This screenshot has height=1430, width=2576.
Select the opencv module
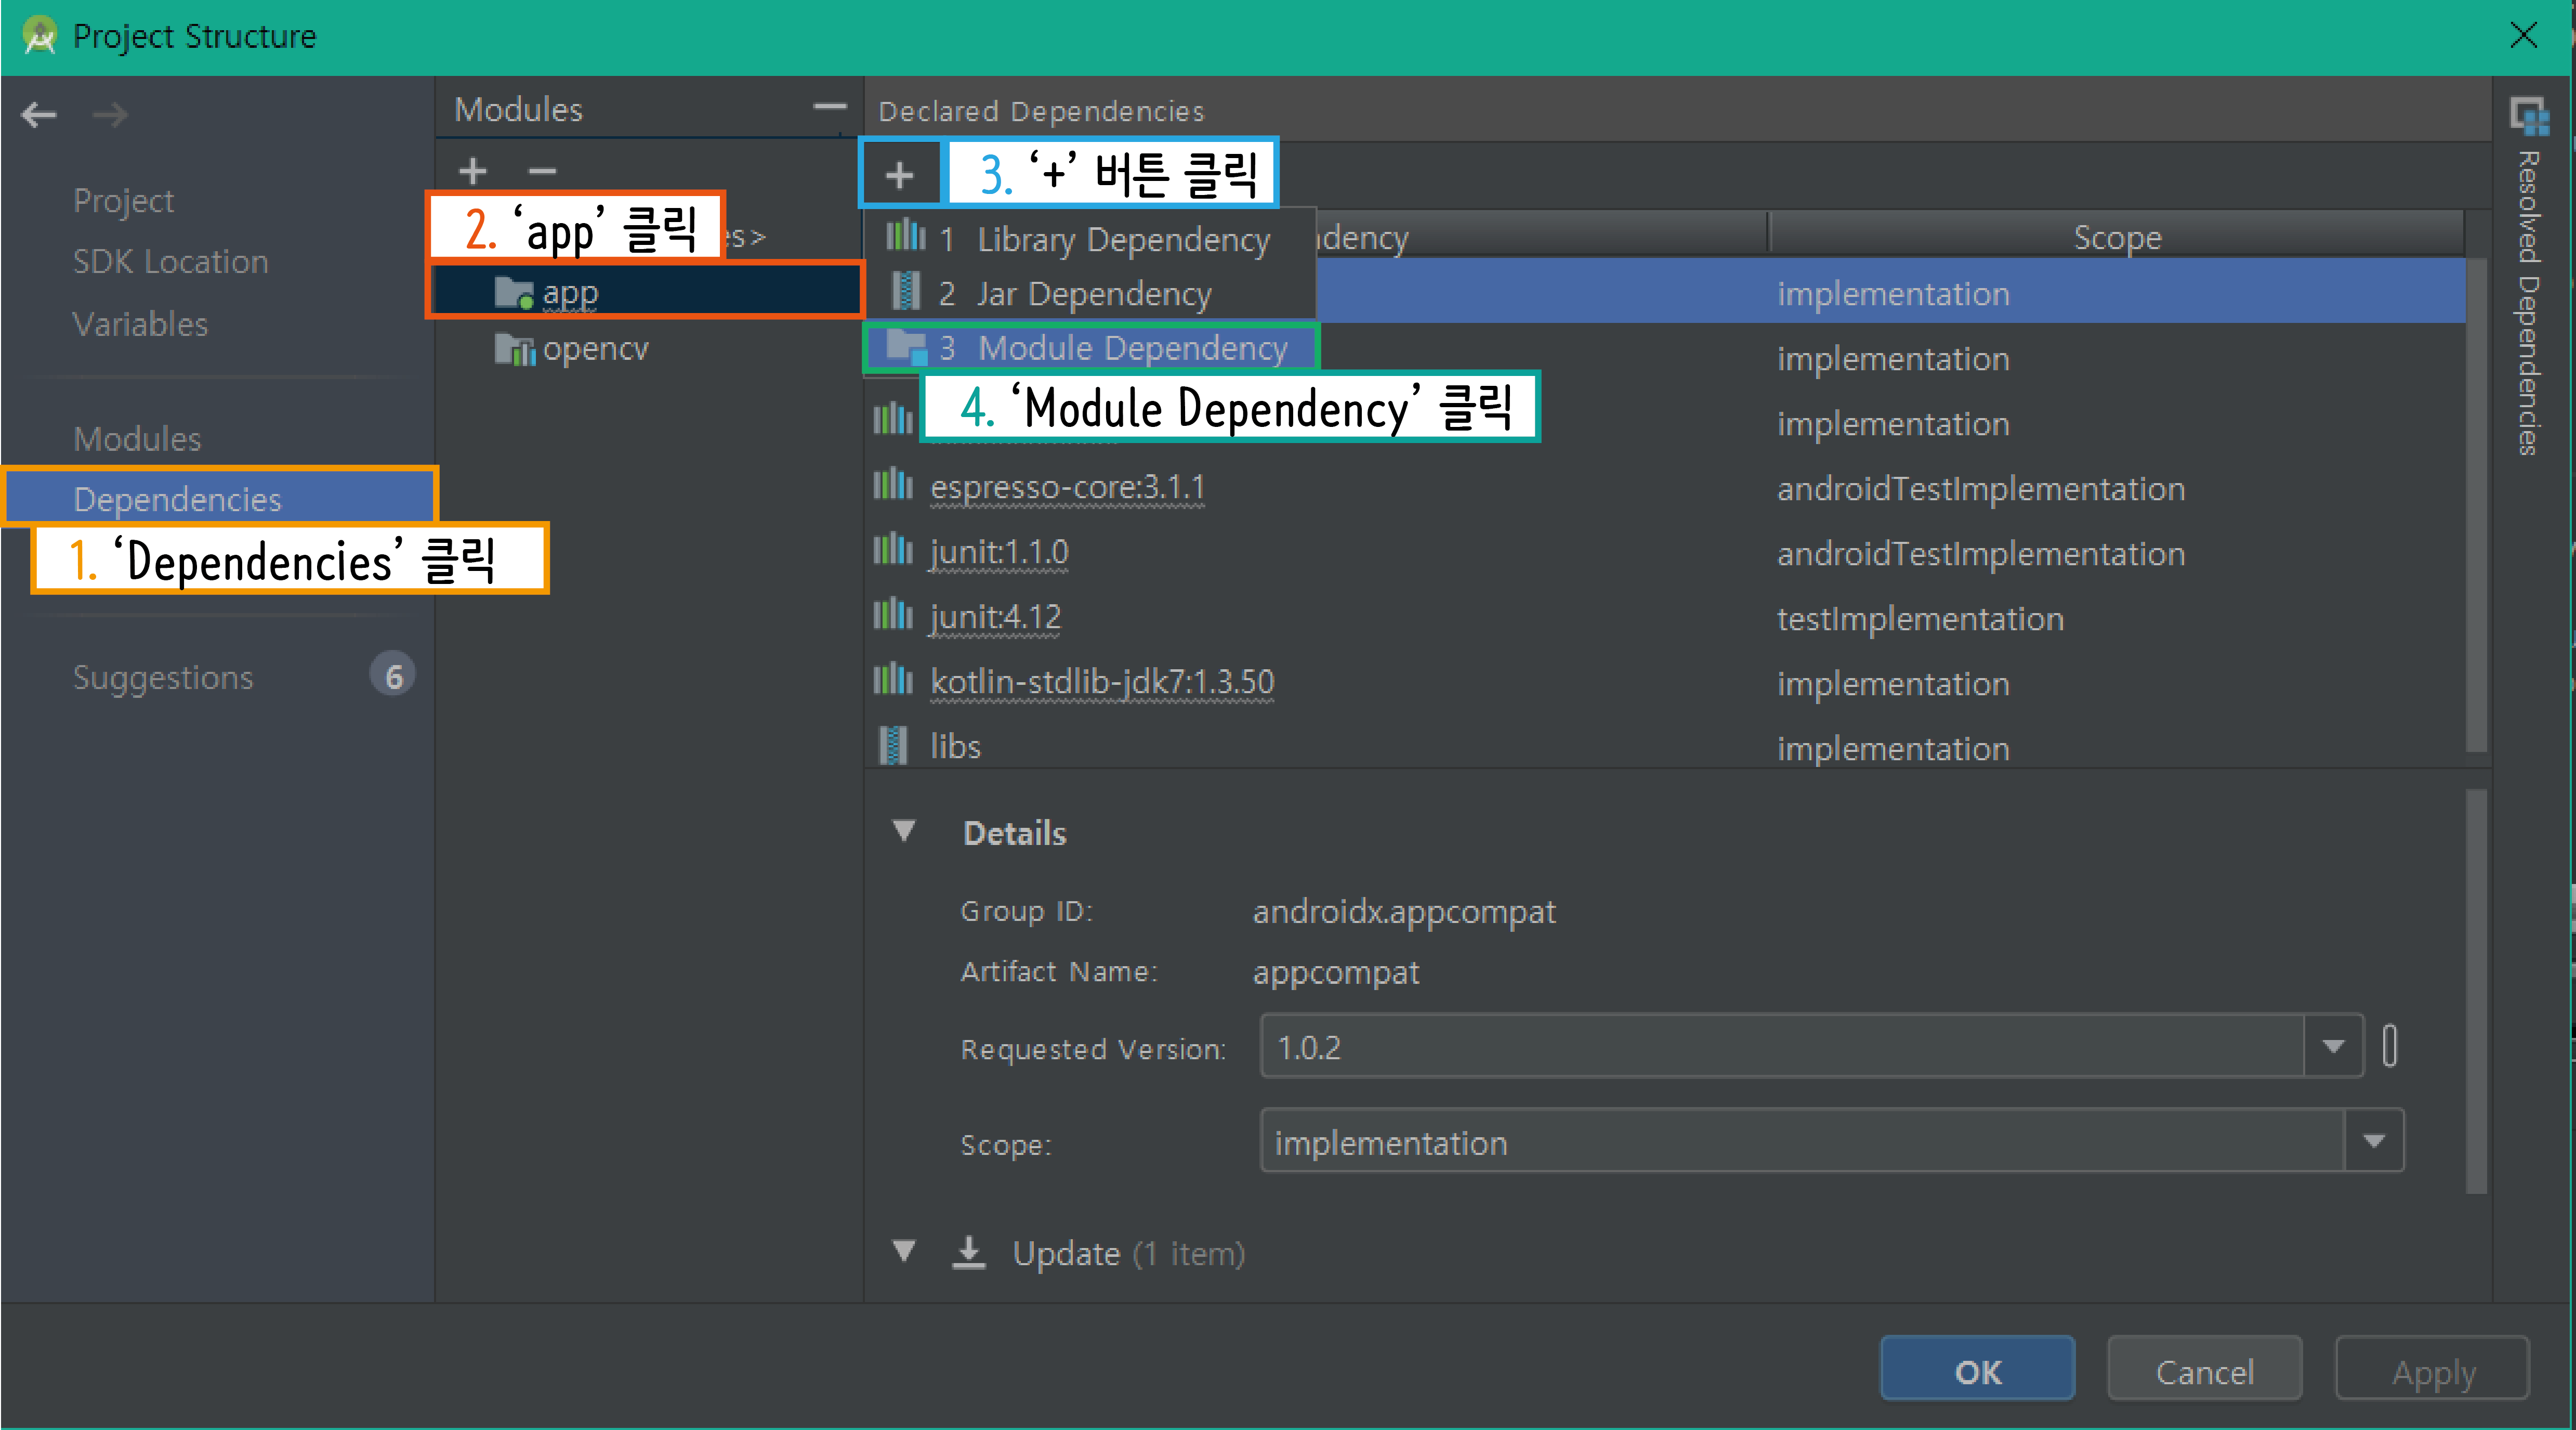pyautogui.click(x=595, y=349)
